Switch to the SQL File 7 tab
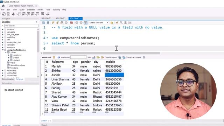Screen dimensions: 224x126 (x=46, y=19)
